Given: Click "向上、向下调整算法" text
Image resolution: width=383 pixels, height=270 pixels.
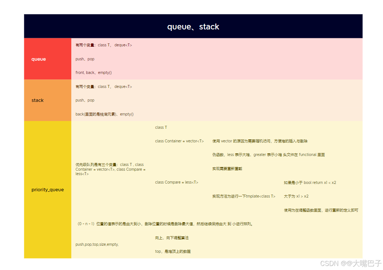Looking at the screenshot, I should (172, 238).
